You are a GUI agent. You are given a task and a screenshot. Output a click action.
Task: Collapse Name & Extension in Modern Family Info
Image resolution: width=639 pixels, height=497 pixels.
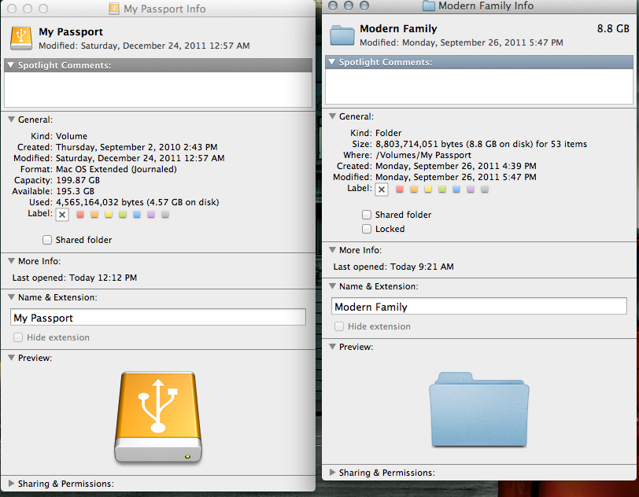click(x=333, y=286)
